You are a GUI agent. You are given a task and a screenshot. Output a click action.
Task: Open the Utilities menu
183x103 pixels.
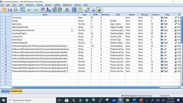point(57,5)
